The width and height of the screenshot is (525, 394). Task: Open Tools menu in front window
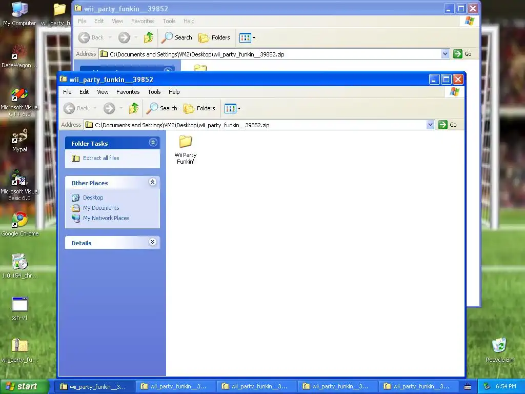[154, 92]
